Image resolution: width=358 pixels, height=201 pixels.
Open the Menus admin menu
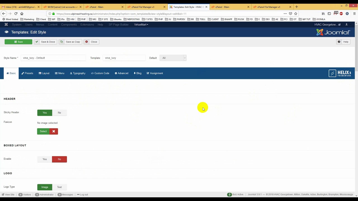[40, 25]
